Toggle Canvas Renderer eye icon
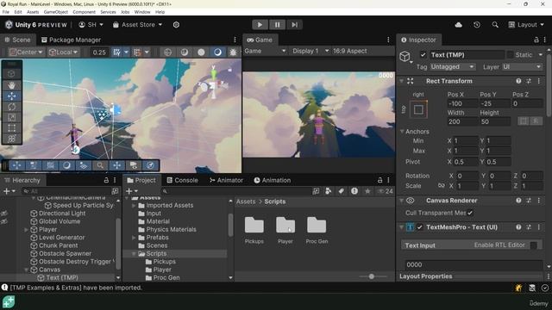Screen dimensions: 552x310 tap(411, 201)
